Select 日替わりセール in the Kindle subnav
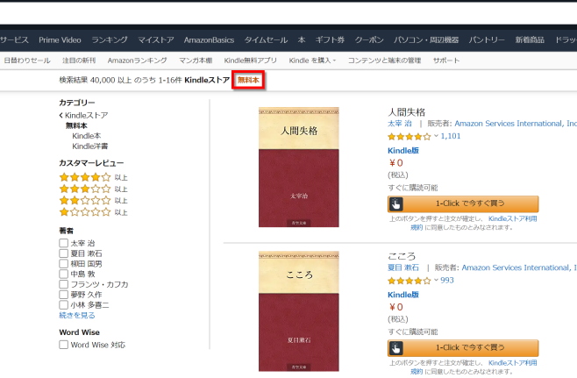 coord(27,61)
